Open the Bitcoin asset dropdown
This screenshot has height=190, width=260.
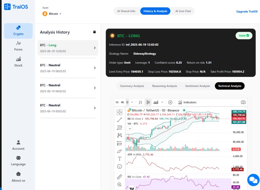[52, 14]
